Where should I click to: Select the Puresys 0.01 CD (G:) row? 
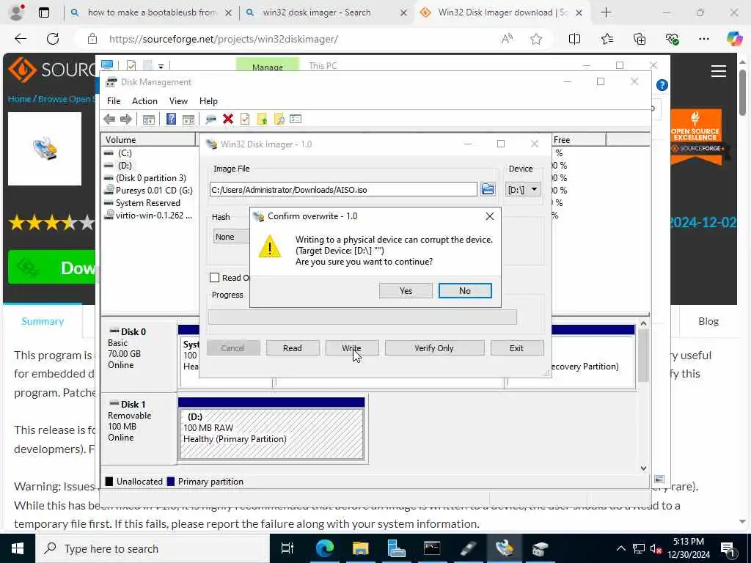[150, 190]
